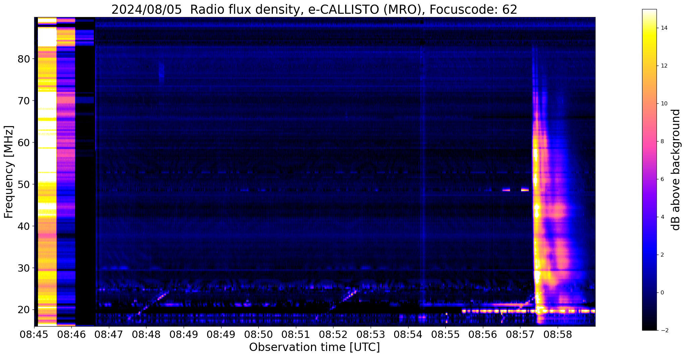
Task: Click the colorbar tick label '6'
Action: point(662,179)
